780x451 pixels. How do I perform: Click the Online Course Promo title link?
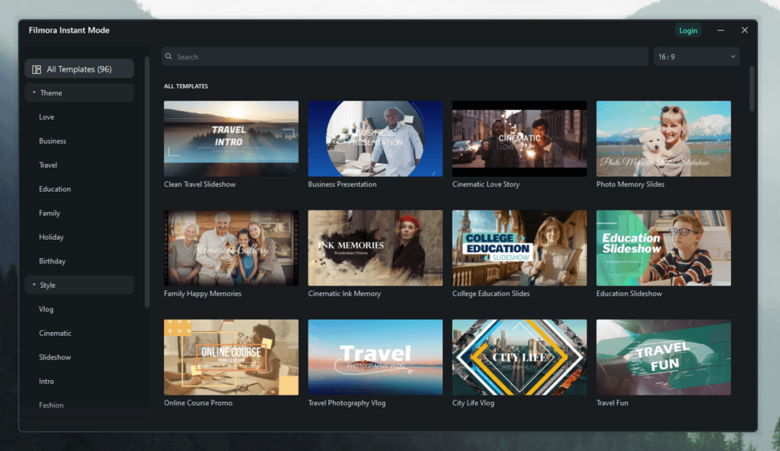[198, 403]
